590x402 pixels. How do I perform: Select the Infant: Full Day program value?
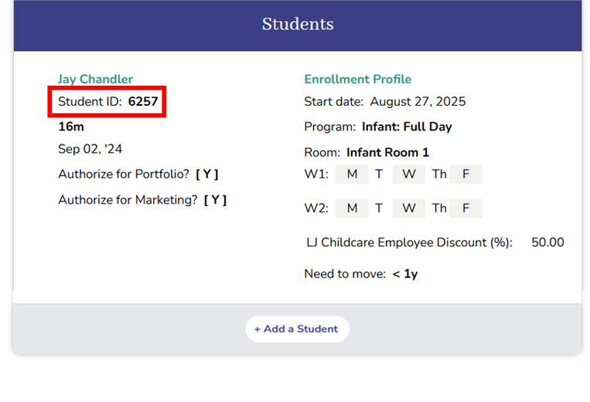[407, 127]
